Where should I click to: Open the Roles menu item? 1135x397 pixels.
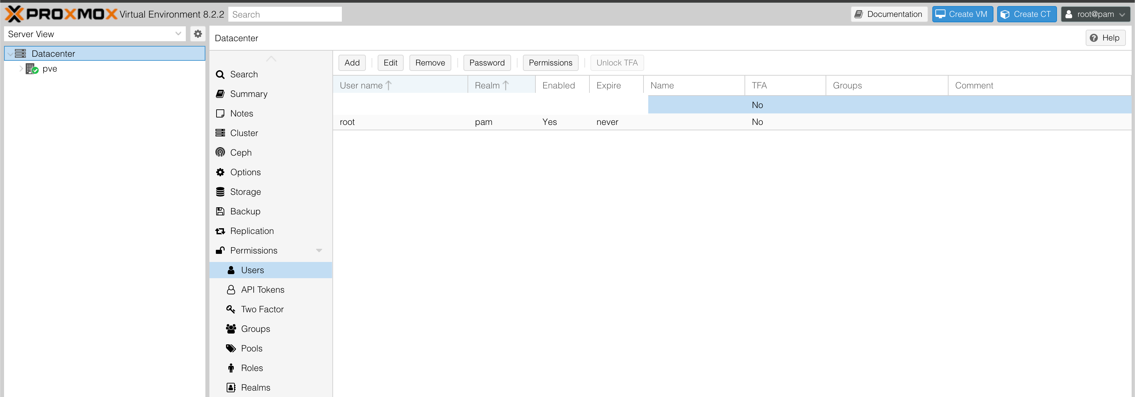coord(252,368)
